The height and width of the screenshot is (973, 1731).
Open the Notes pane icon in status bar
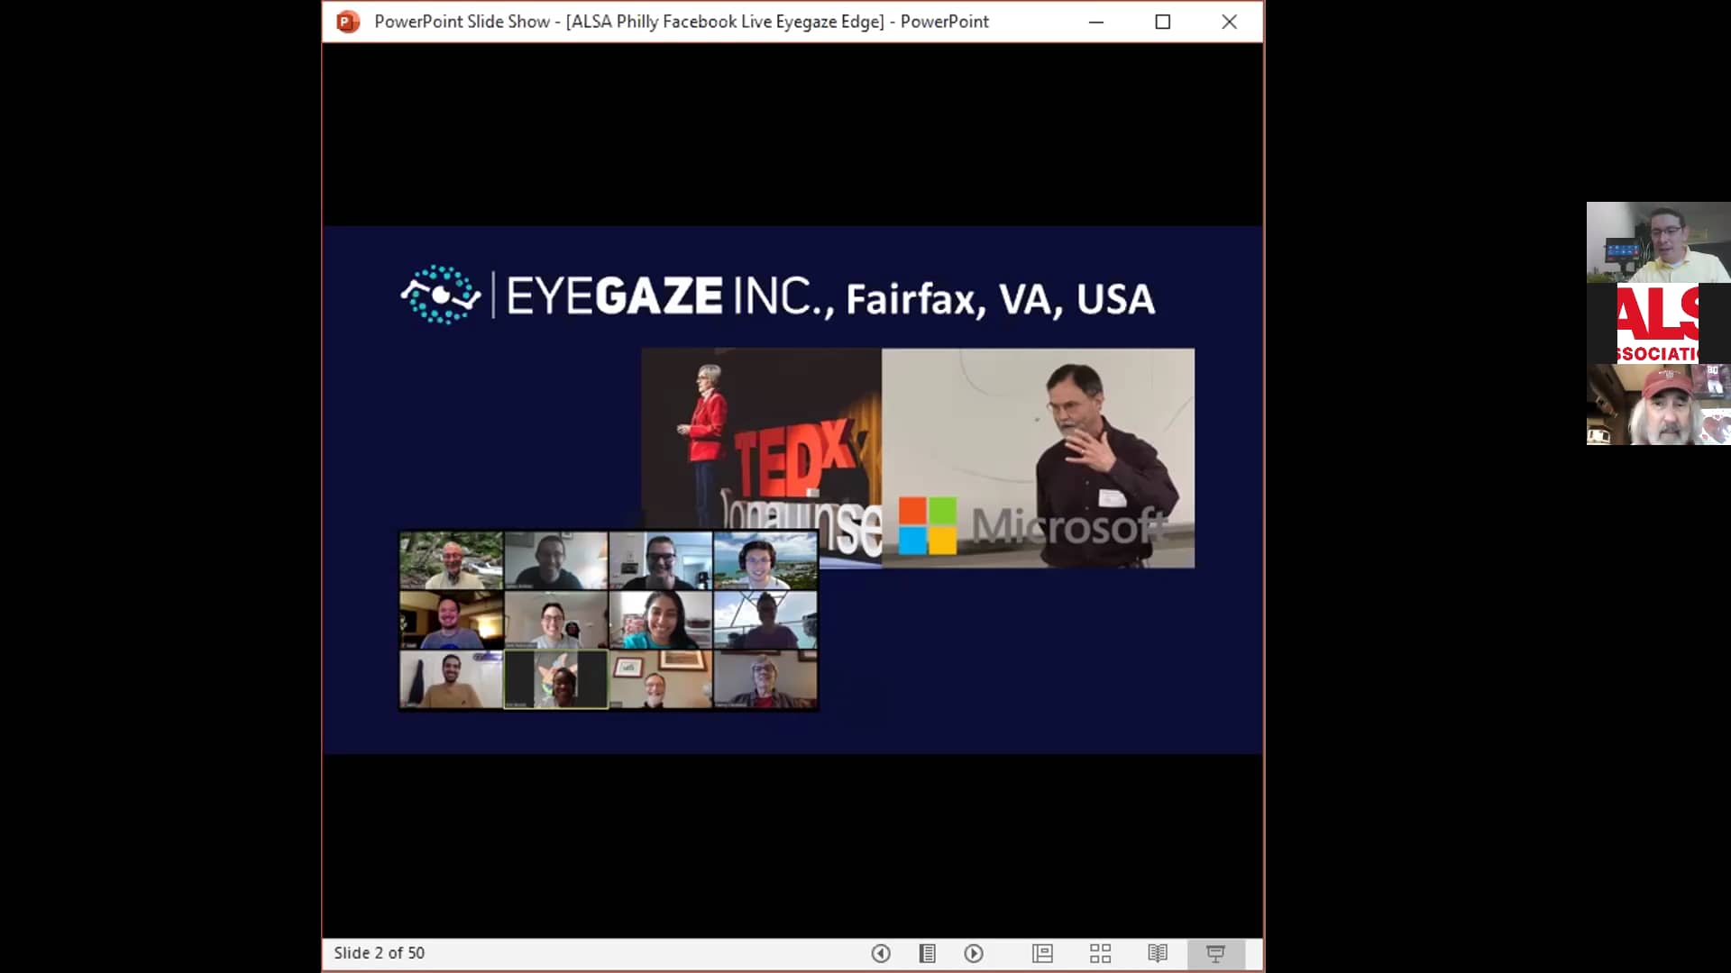pyautogui.click(x=927, y=953)
